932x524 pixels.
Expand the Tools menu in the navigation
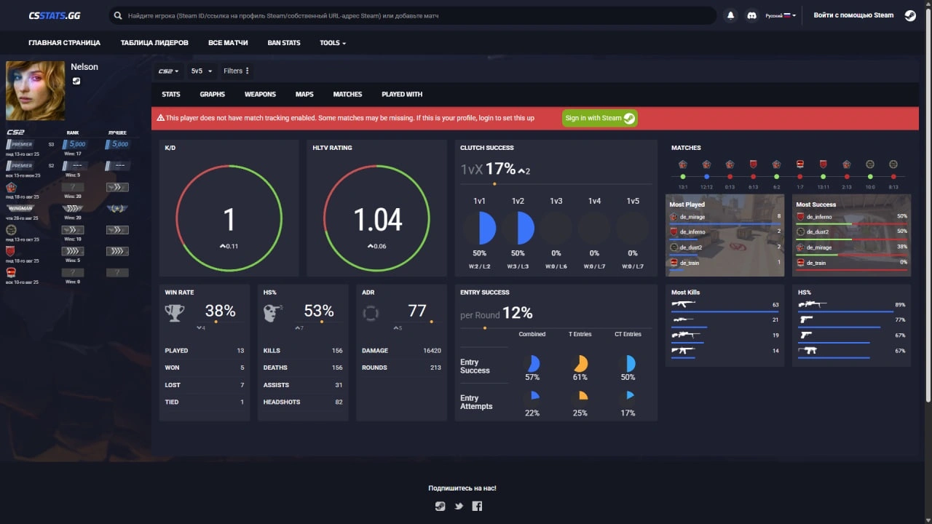tap(332, 43)
